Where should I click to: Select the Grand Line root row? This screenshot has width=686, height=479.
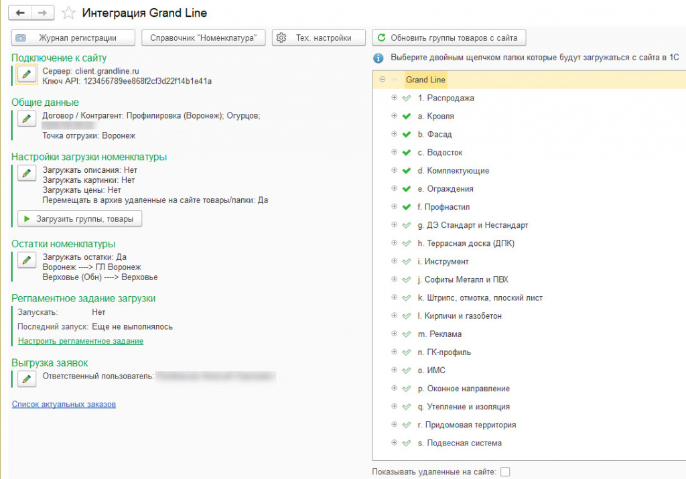pos(529,80)
